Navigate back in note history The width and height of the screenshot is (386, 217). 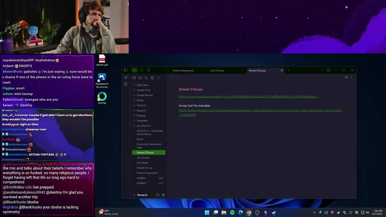click(x=172, y=77)
